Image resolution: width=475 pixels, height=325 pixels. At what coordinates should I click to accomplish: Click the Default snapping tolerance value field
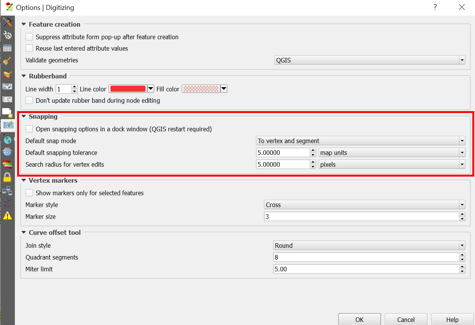coord(283,153)
